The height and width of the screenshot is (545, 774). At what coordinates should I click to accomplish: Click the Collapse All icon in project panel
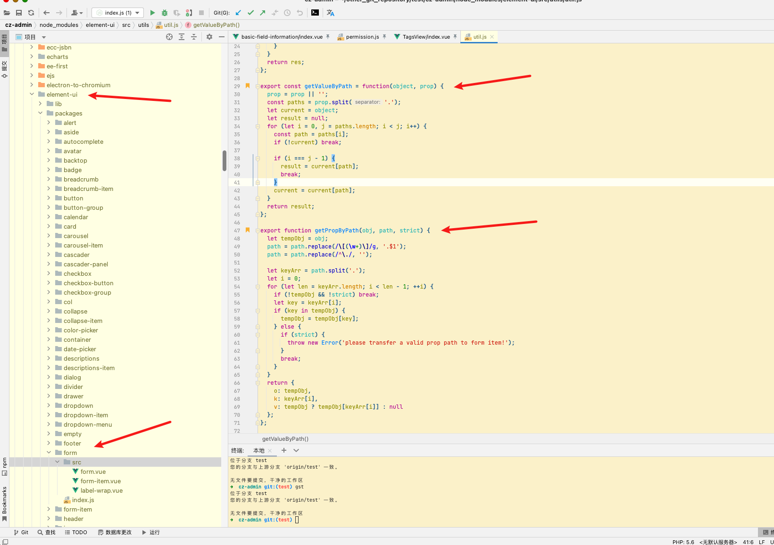(194, 37)
